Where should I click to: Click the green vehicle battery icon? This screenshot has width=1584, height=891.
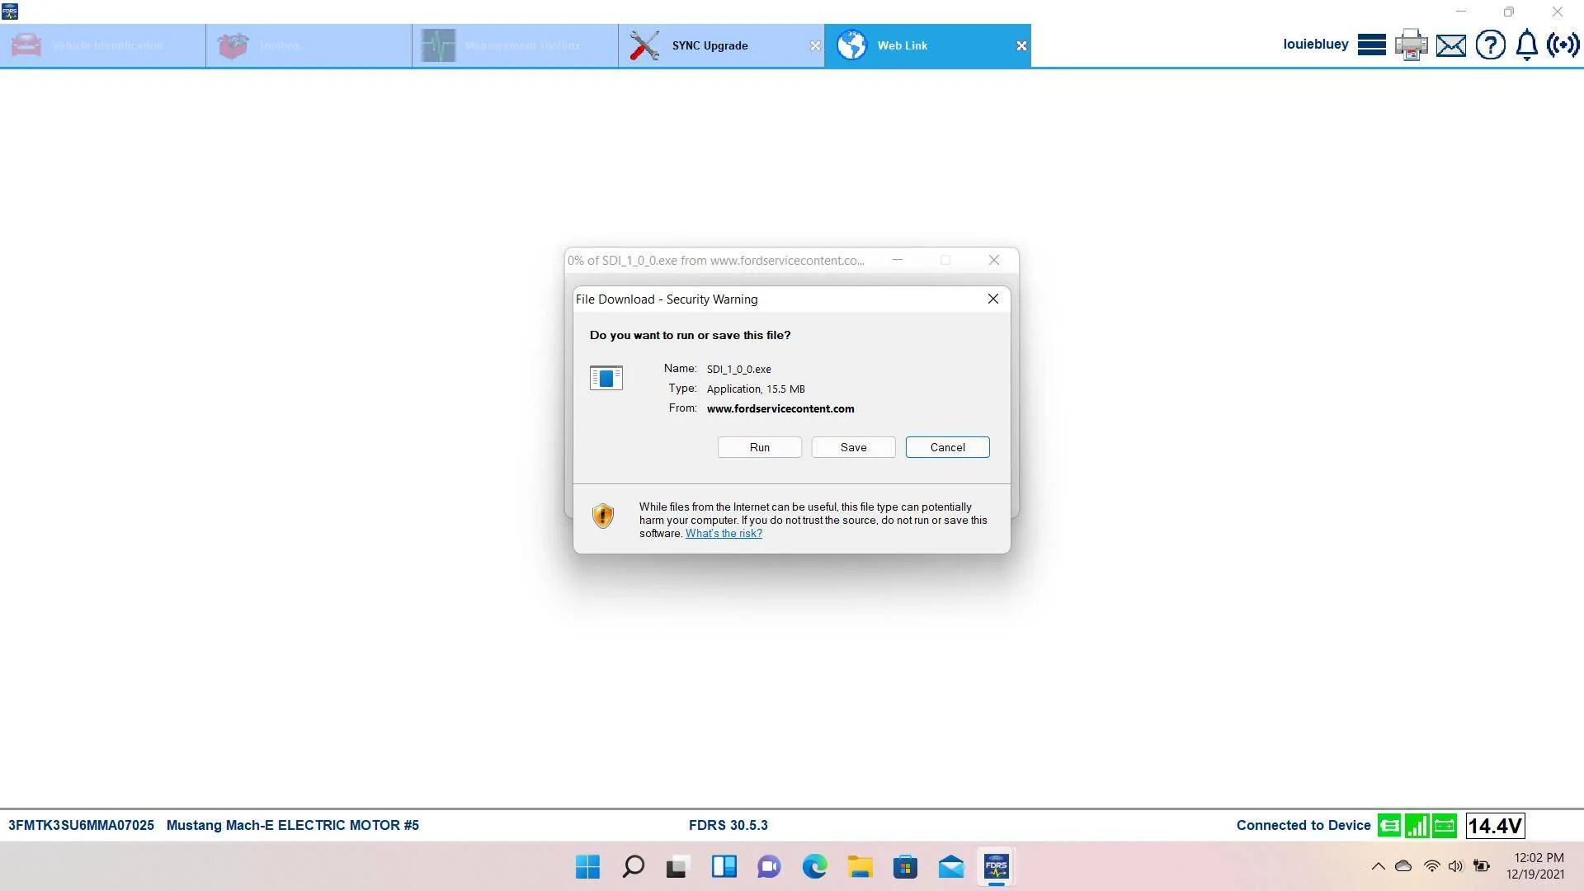pyautogui.click(x=1445, y=825)
